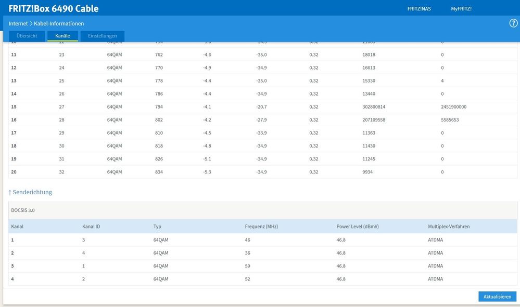Click the up arrow beside Senderichtung
520x307 pixels.
(x=10, y=193)
